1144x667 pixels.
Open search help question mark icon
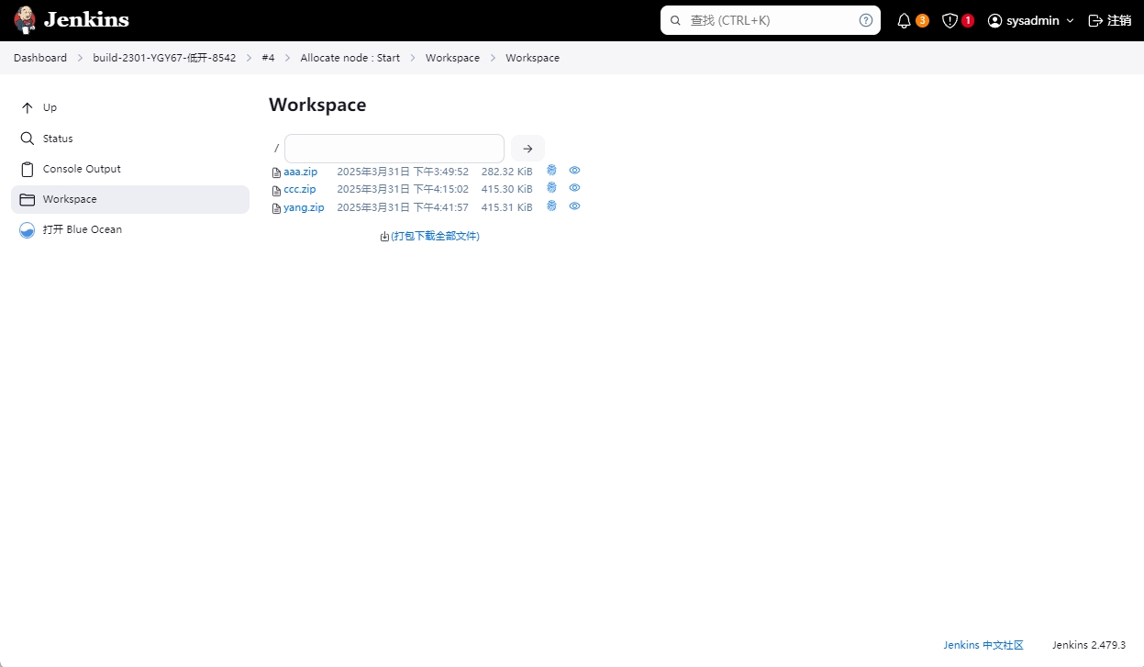coord(866,20)
